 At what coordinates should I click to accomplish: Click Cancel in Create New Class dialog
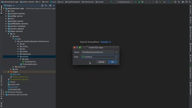(101, 62)
